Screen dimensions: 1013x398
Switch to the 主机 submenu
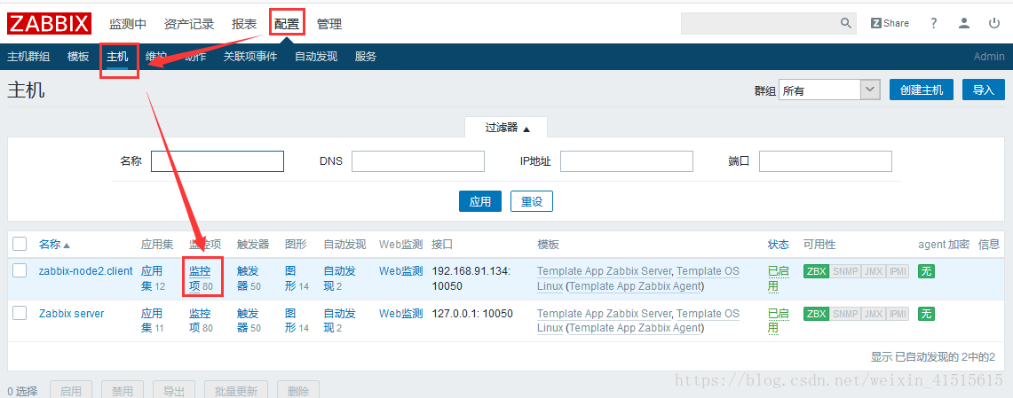click(x=117, y=57)
